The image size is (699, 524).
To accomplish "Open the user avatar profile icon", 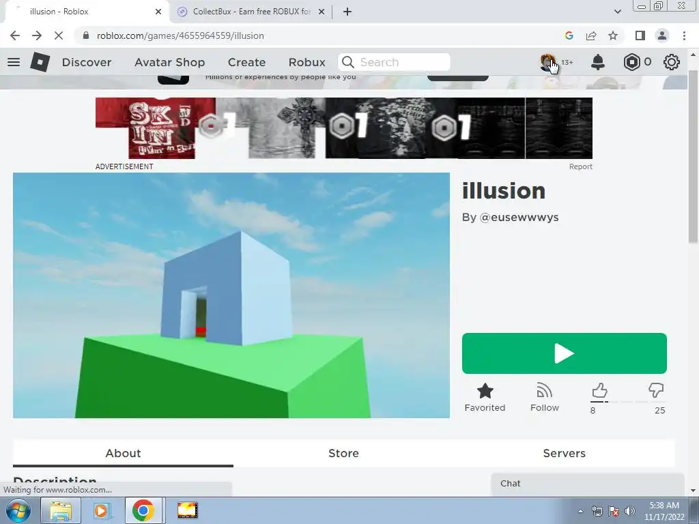I will coord(547,62).
